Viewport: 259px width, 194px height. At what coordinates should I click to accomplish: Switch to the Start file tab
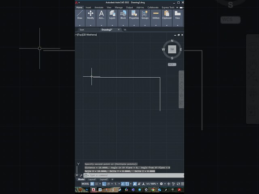pos(82,30)
